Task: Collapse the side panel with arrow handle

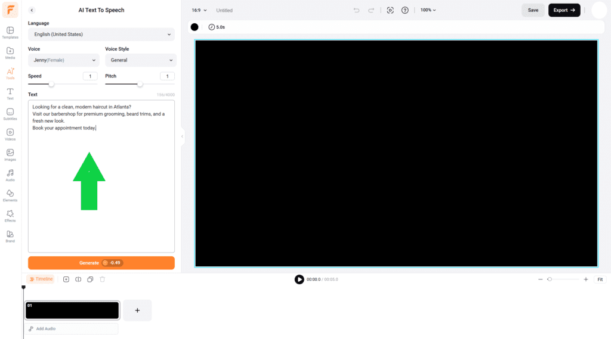Action: pos(182,136)
